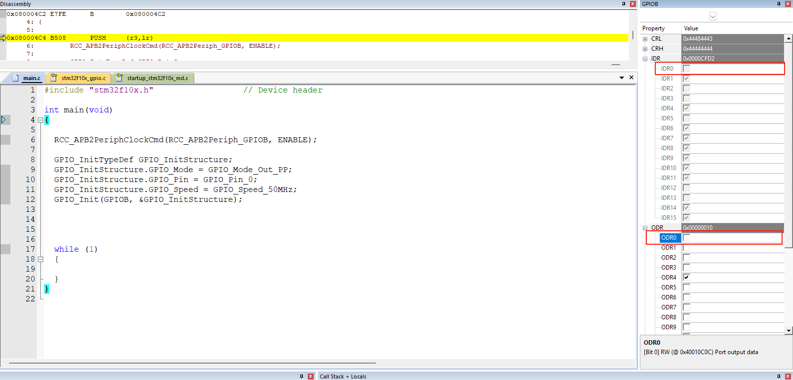
Task: Select the ODR5 tree row label
Action: point(669,287)
